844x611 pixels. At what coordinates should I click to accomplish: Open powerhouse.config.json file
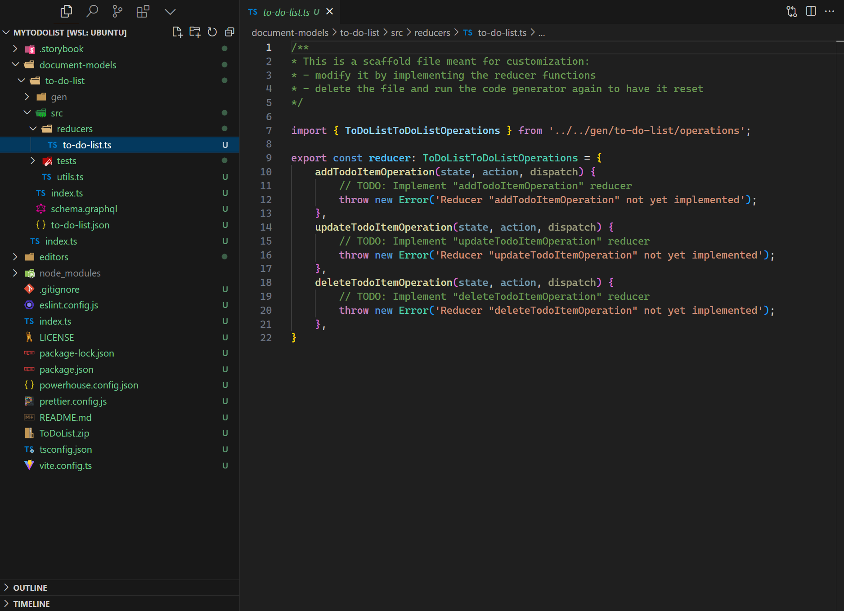(120, 385)
